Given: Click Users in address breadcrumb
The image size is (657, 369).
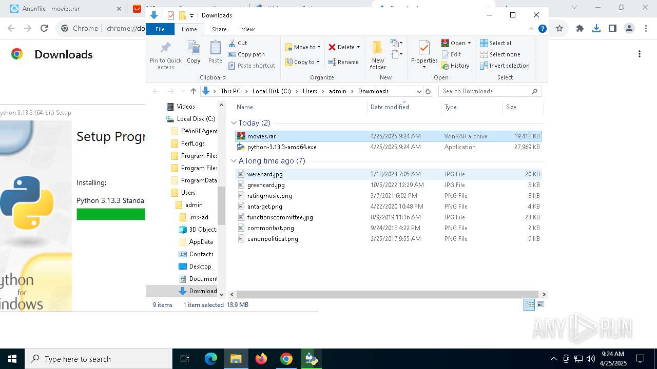Looking at the screenshot, I should pyautogui.click(x=310, y=91).
